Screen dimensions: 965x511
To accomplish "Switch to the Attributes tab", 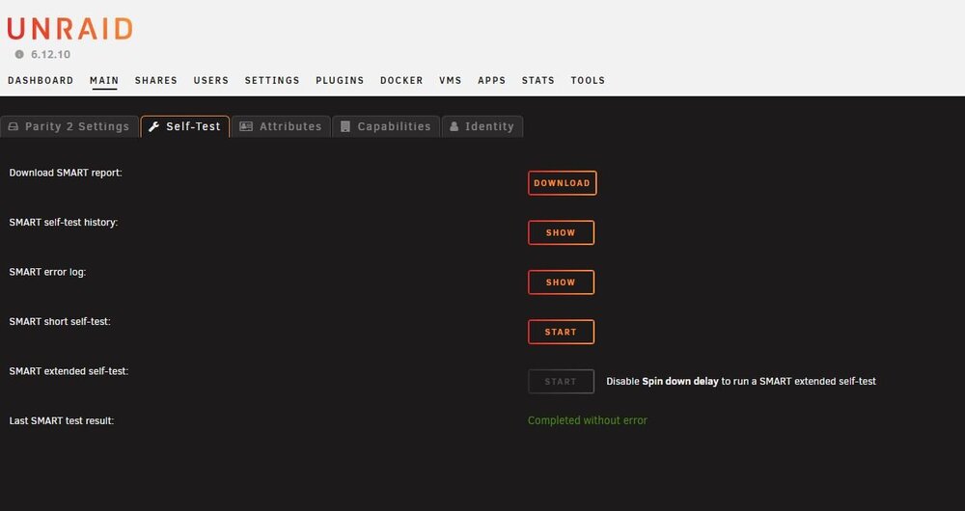I will [x=281, y=126].
